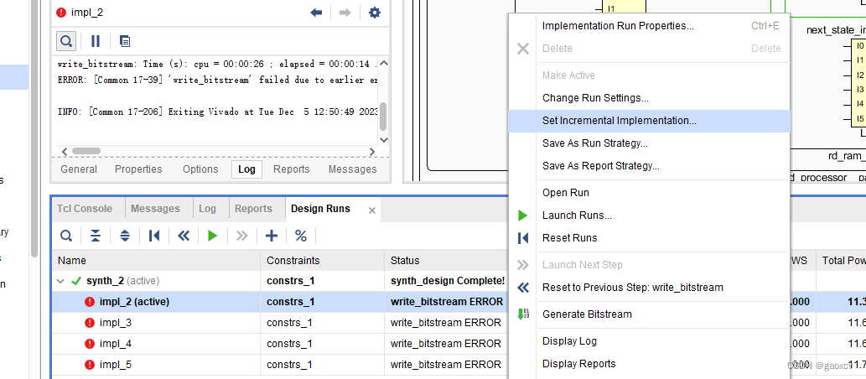Select the impl_4 run row
Screen dimensions: 866x379
(x=281, y=344)
